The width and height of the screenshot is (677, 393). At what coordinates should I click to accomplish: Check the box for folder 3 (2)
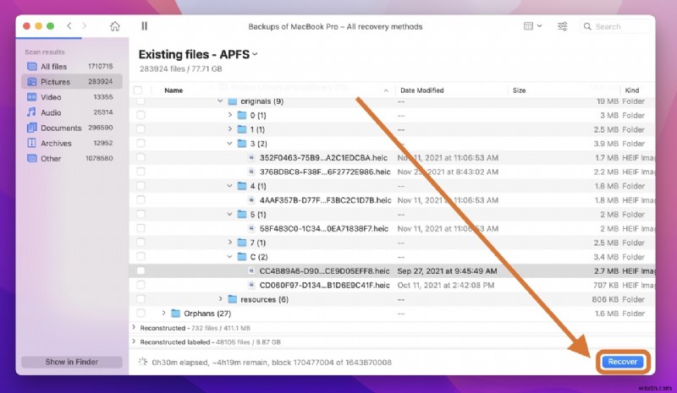pos(140,144)
